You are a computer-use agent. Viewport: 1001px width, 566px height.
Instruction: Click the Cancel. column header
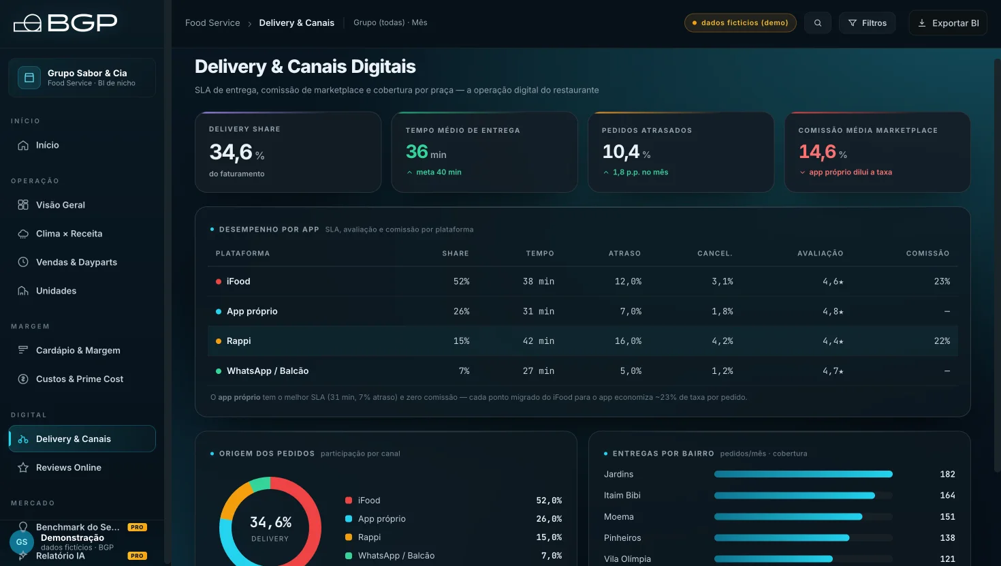tap(715, 253)
